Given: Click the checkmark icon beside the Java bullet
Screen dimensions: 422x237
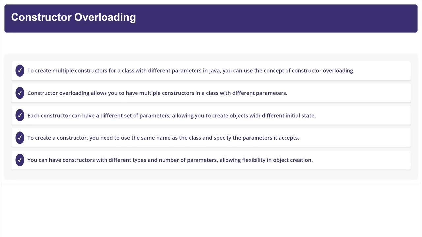Looking at the screenshot, I should (x=20, y=70).
